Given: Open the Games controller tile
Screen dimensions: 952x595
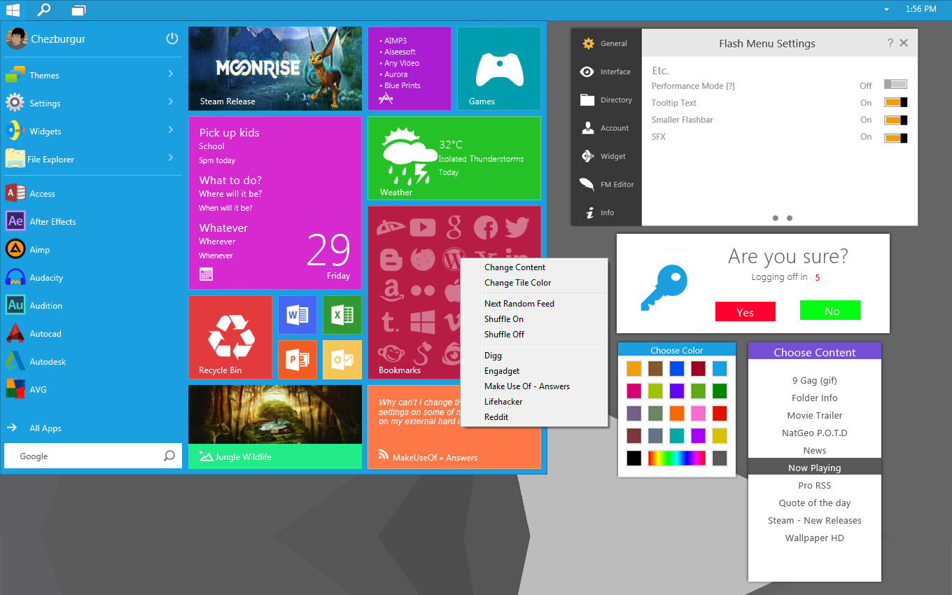Looking at the screenshot, I should coord(499,69).
